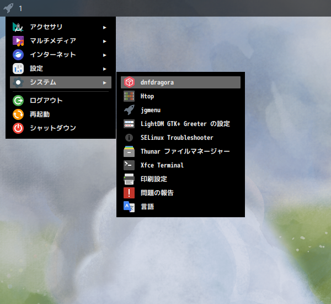This screenshot has width=331, height=304.
Task: Click the アクセサリ category icon
Action: pos(18,27)
